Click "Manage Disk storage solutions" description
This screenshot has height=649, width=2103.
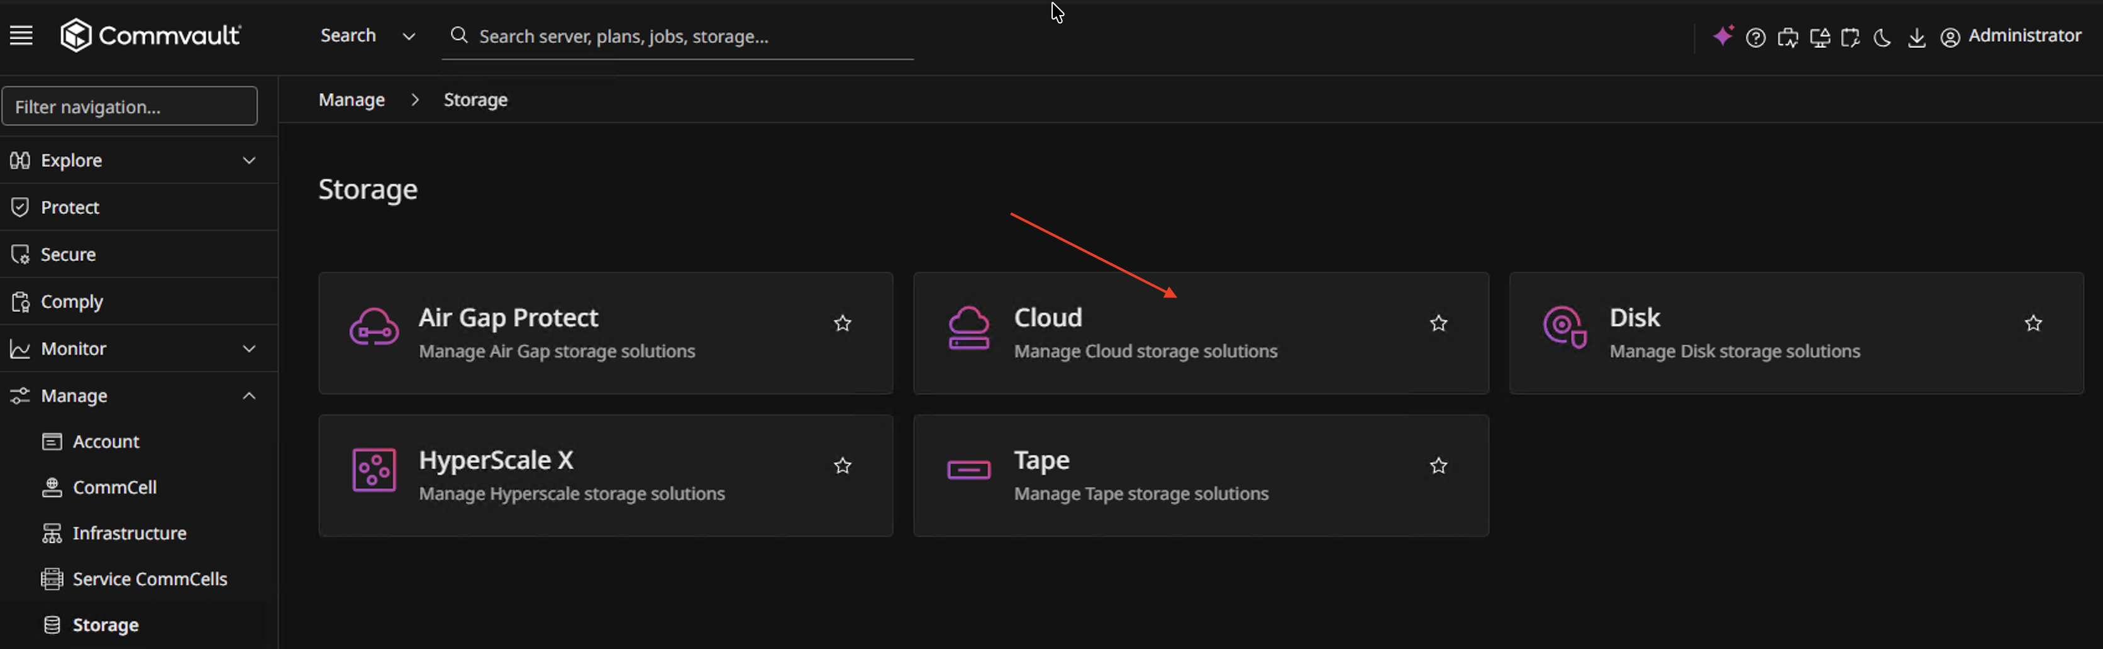click(x=1735, y=351)
